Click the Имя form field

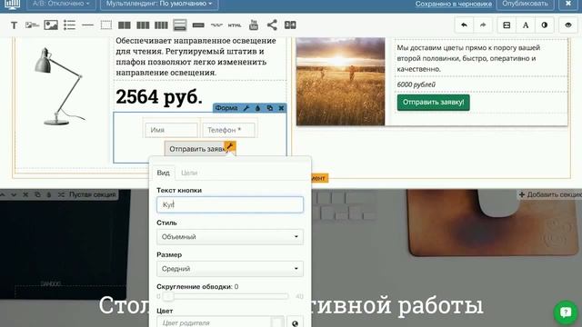(171, 130)
